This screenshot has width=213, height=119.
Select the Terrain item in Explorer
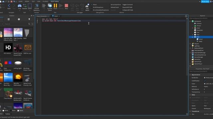[x=199, y=26]
